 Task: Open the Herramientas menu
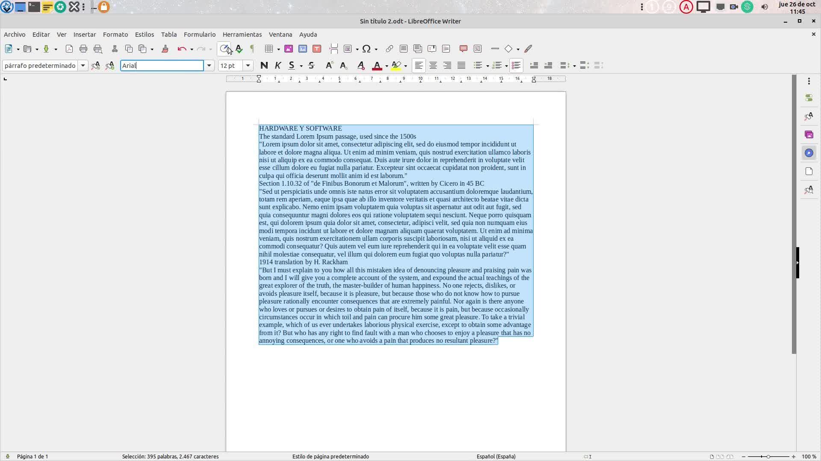[x=242, y=35]
